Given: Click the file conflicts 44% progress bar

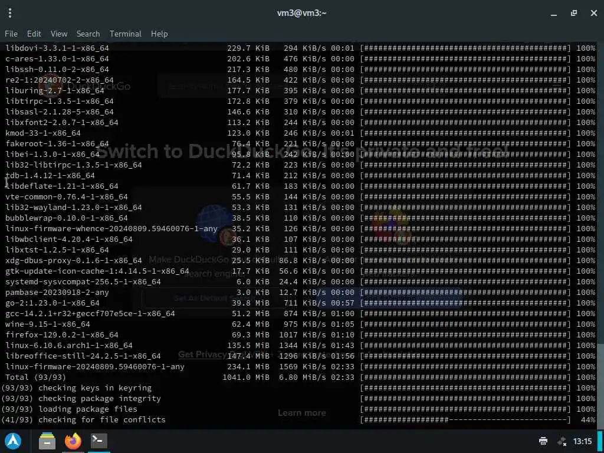Looking at the screenshot, I should point(465,419).
